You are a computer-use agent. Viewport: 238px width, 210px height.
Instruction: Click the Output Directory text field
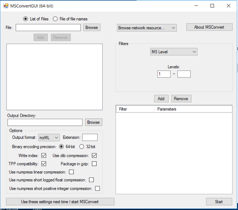click(45, 122)
